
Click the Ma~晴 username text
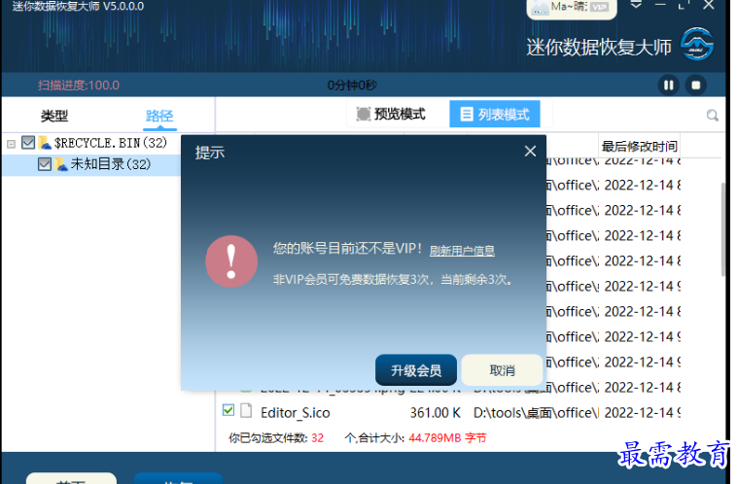[569, 6]
